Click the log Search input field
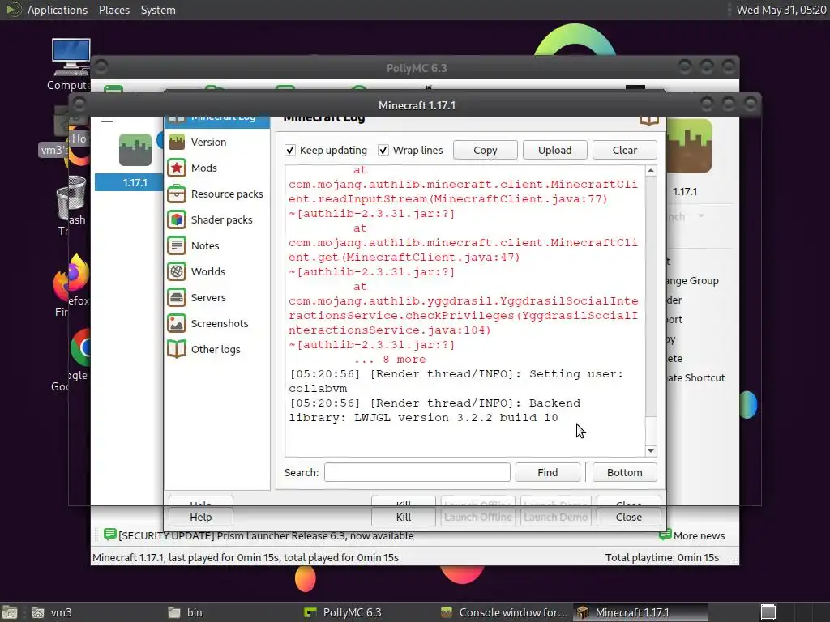 (417, 472)
